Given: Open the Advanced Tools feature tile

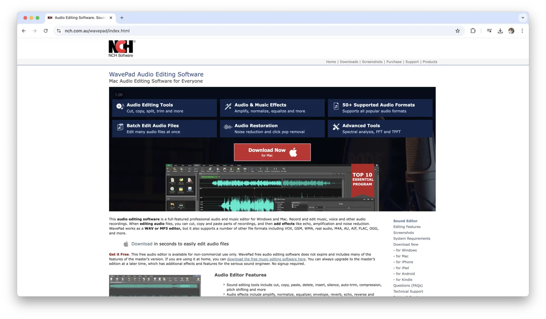Looking at the screenshot, I should click(x=380, y=128).
